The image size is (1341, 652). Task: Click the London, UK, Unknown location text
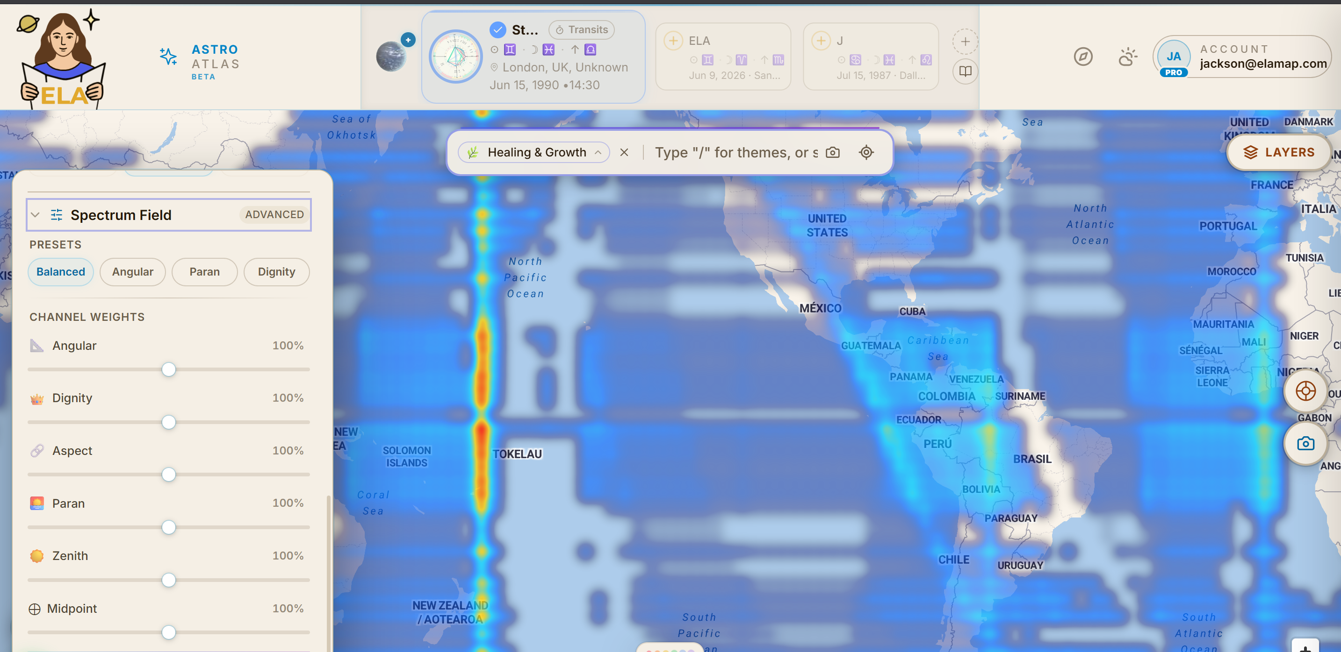565,68
